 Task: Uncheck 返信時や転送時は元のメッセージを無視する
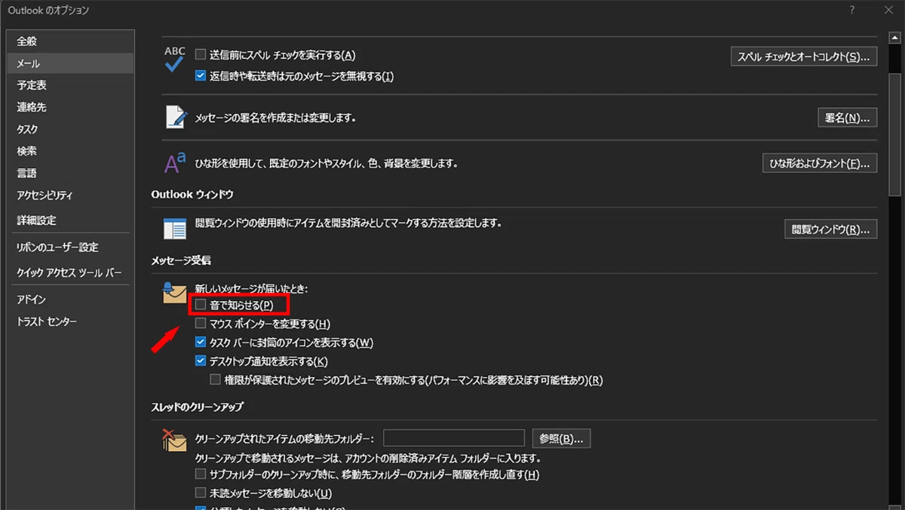pyautogui.click(x=201, y=75)
